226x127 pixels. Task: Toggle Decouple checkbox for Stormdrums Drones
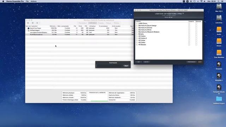(196, 28)
